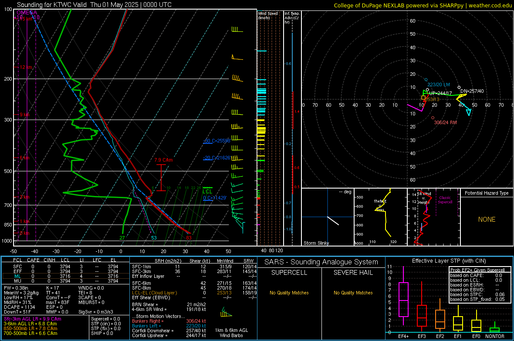514x341 pixels.
Task: Click the 'Corfidi Downshear = 257/40 kt' line
Action: tap(169, 331)
